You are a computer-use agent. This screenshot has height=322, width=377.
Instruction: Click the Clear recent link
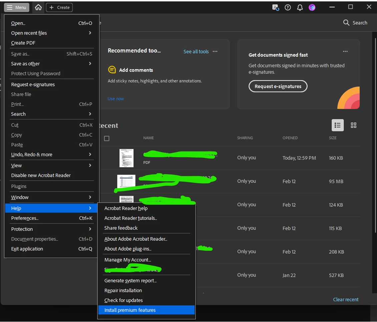(346, 299)
